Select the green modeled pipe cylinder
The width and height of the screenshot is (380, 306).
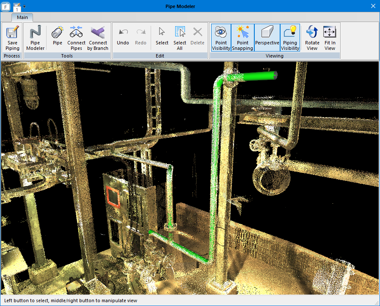pos(259,76)
